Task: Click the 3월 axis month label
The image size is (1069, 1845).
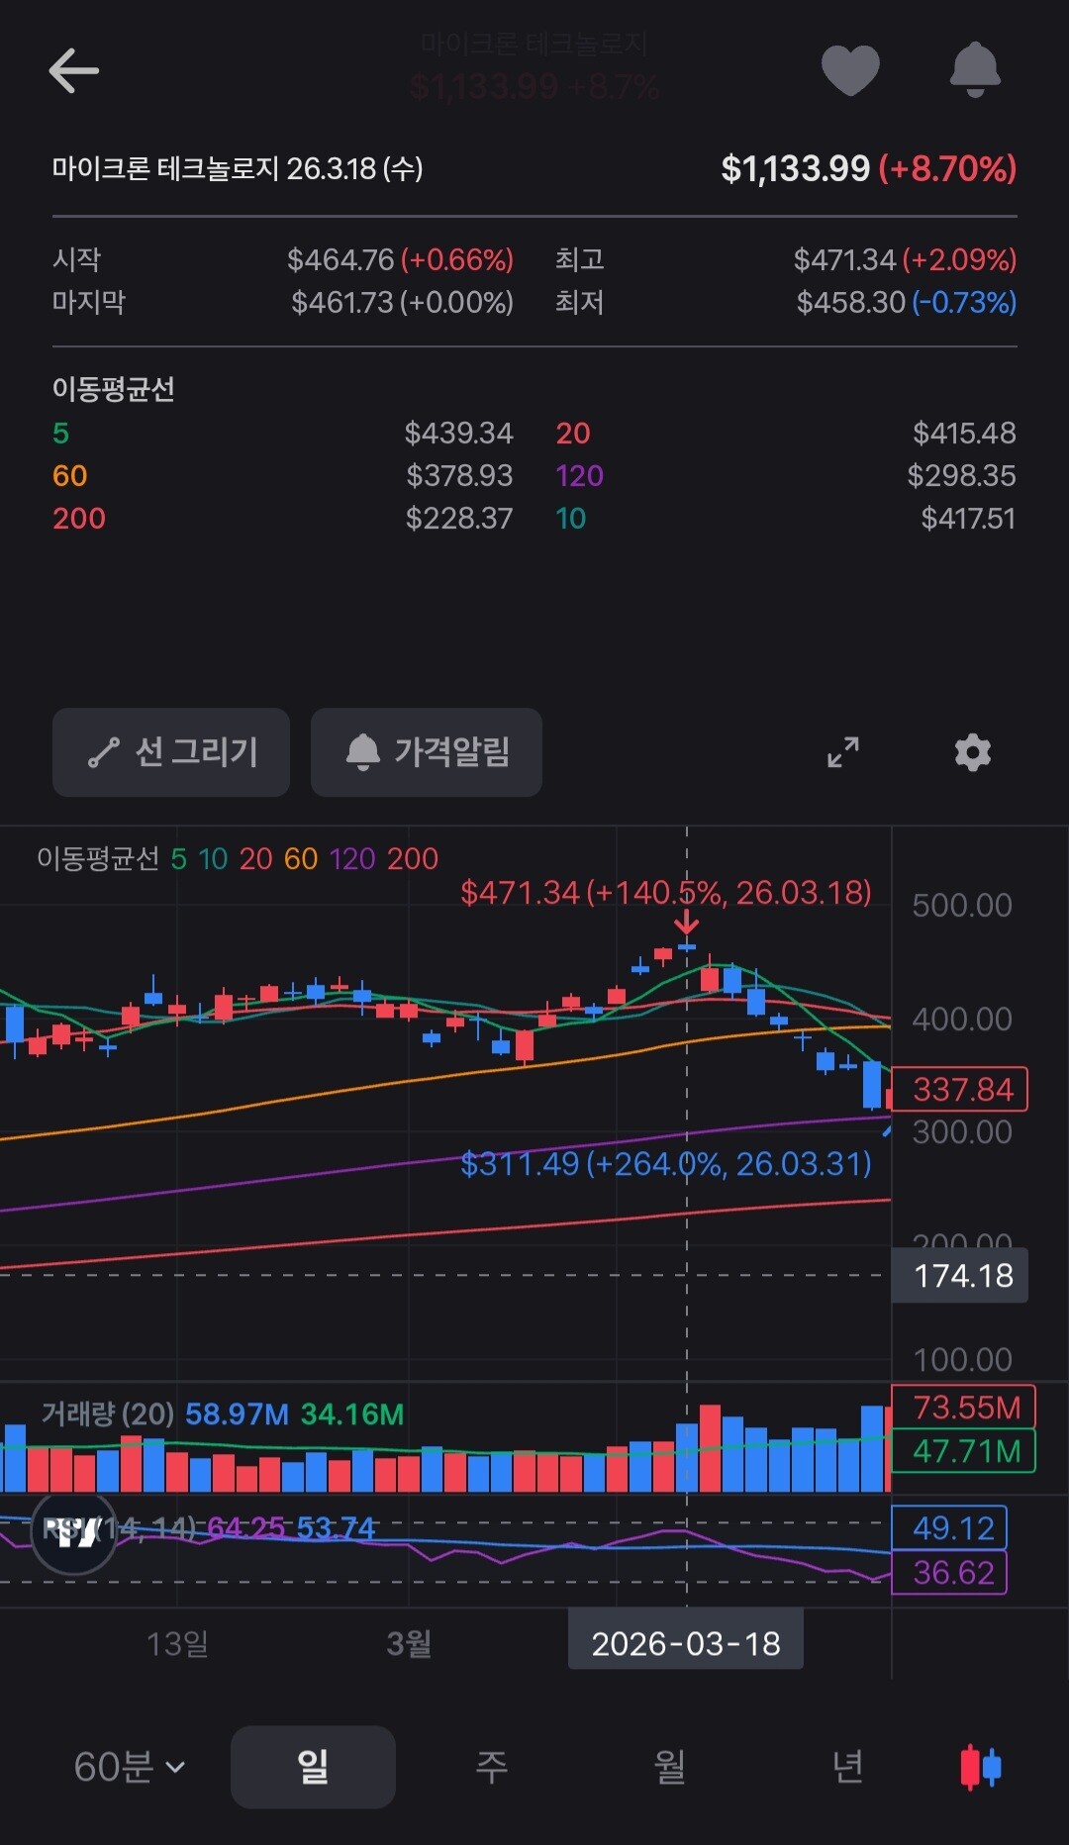Action: pos(409,1643)
